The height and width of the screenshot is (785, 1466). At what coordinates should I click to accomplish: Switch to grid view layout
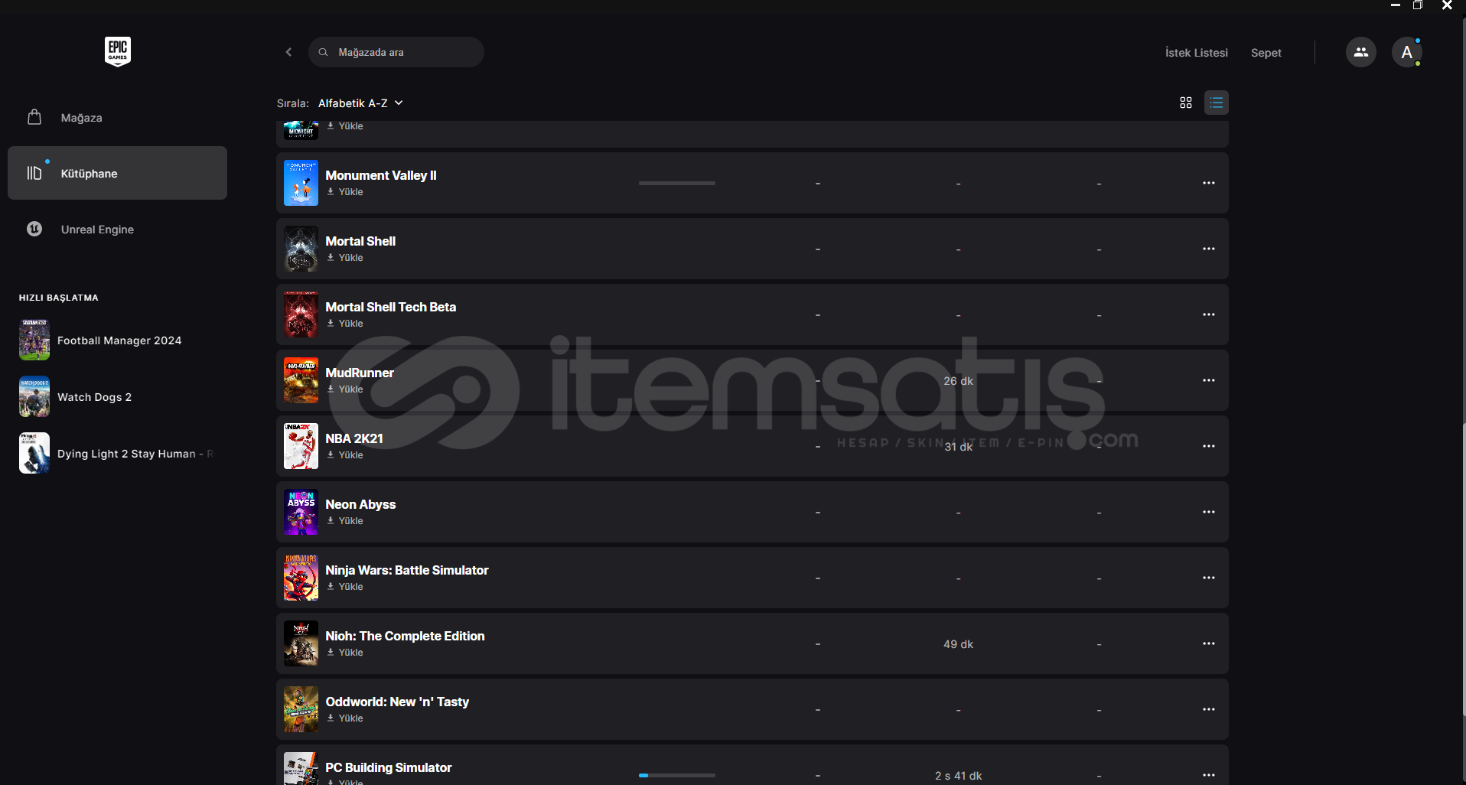(x=1186, y=103)
